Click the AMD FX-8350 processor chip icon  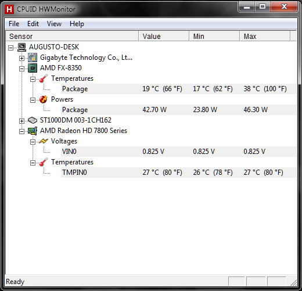(33, 68)
